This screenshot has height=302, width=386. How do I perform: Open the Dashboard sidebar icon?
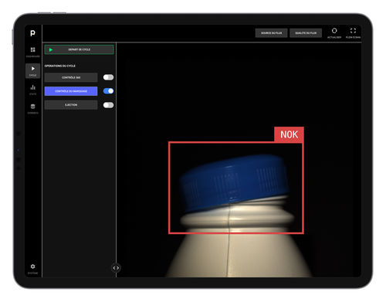[x=32, y=49]
